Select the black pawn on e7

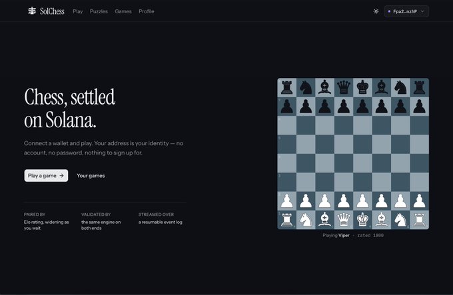click(x=362, y=107)
